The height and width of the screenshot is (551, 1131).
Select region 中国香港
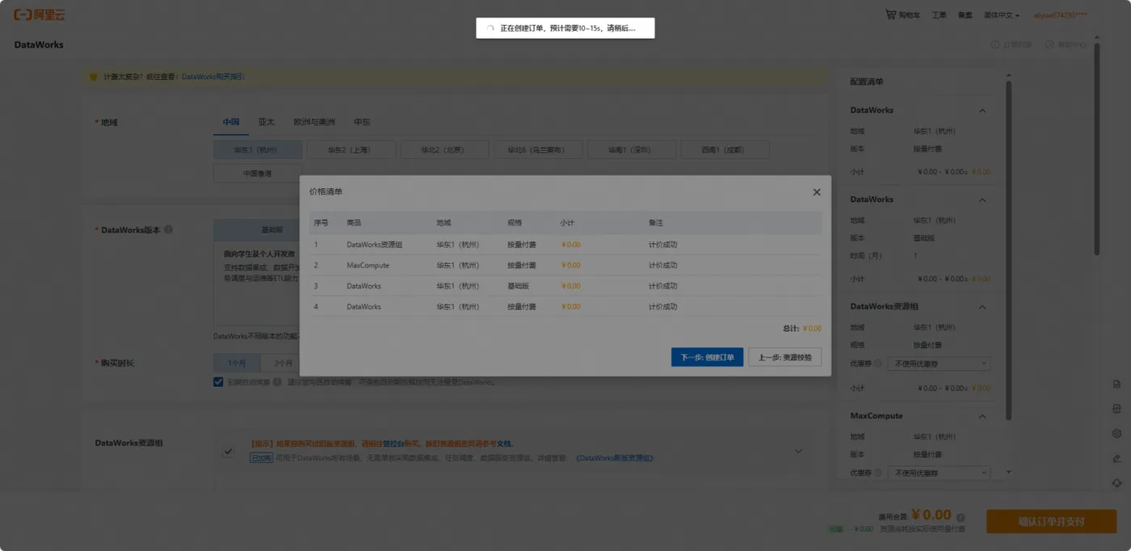(258, 173)
